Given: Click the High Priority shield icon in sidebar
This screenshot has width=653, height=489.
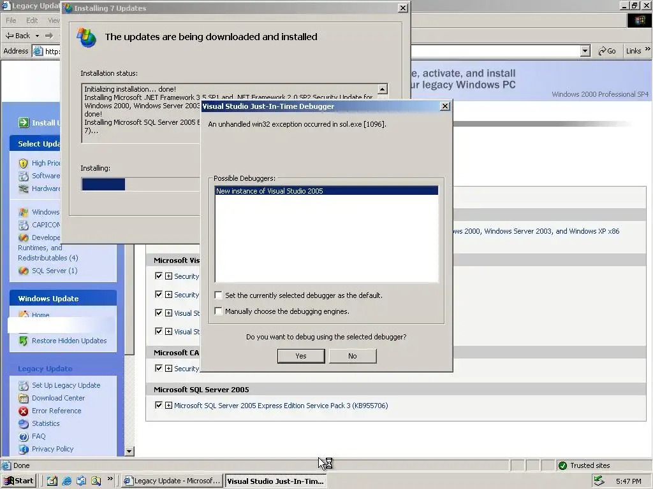Looking at the screenshot, I should (x=24, y=164).
